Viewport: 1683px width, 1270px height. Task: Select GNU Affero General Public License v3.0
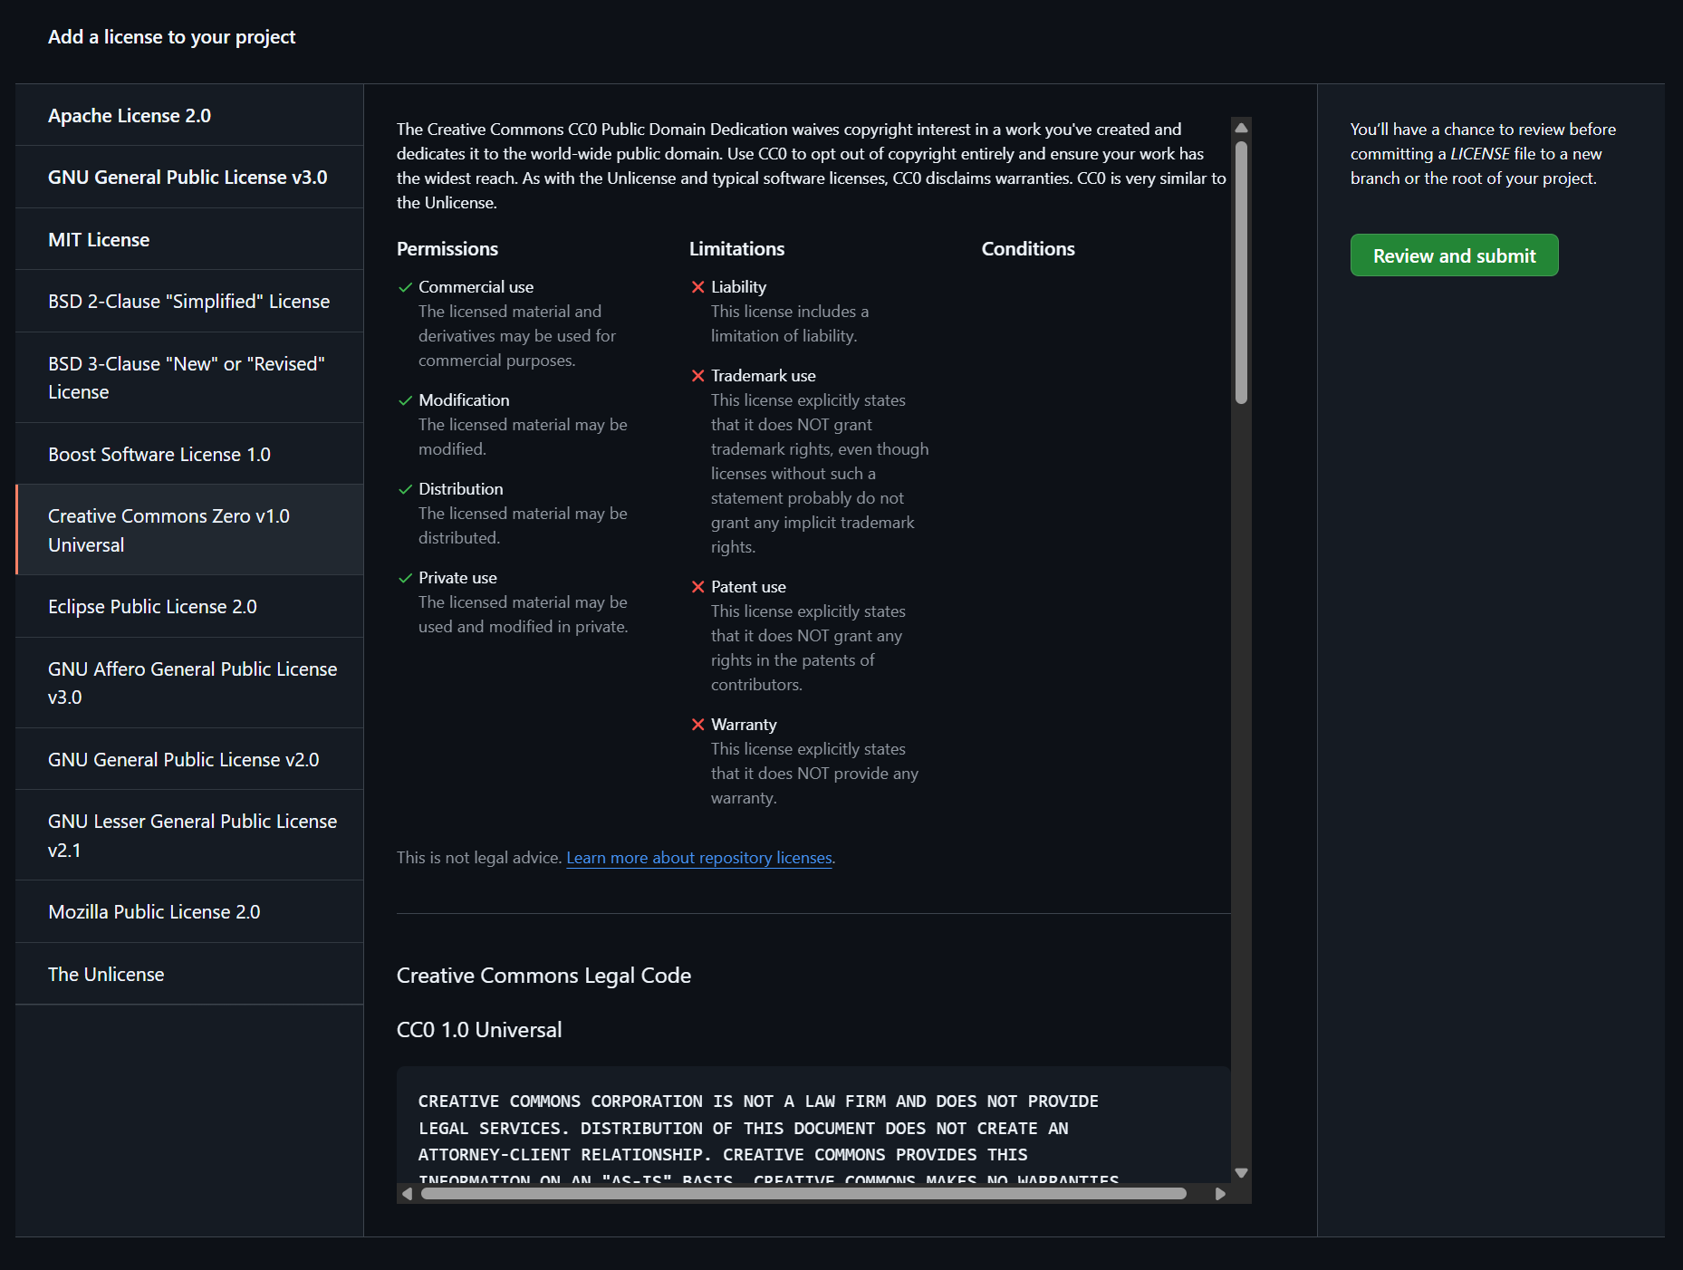click(189, 683)
